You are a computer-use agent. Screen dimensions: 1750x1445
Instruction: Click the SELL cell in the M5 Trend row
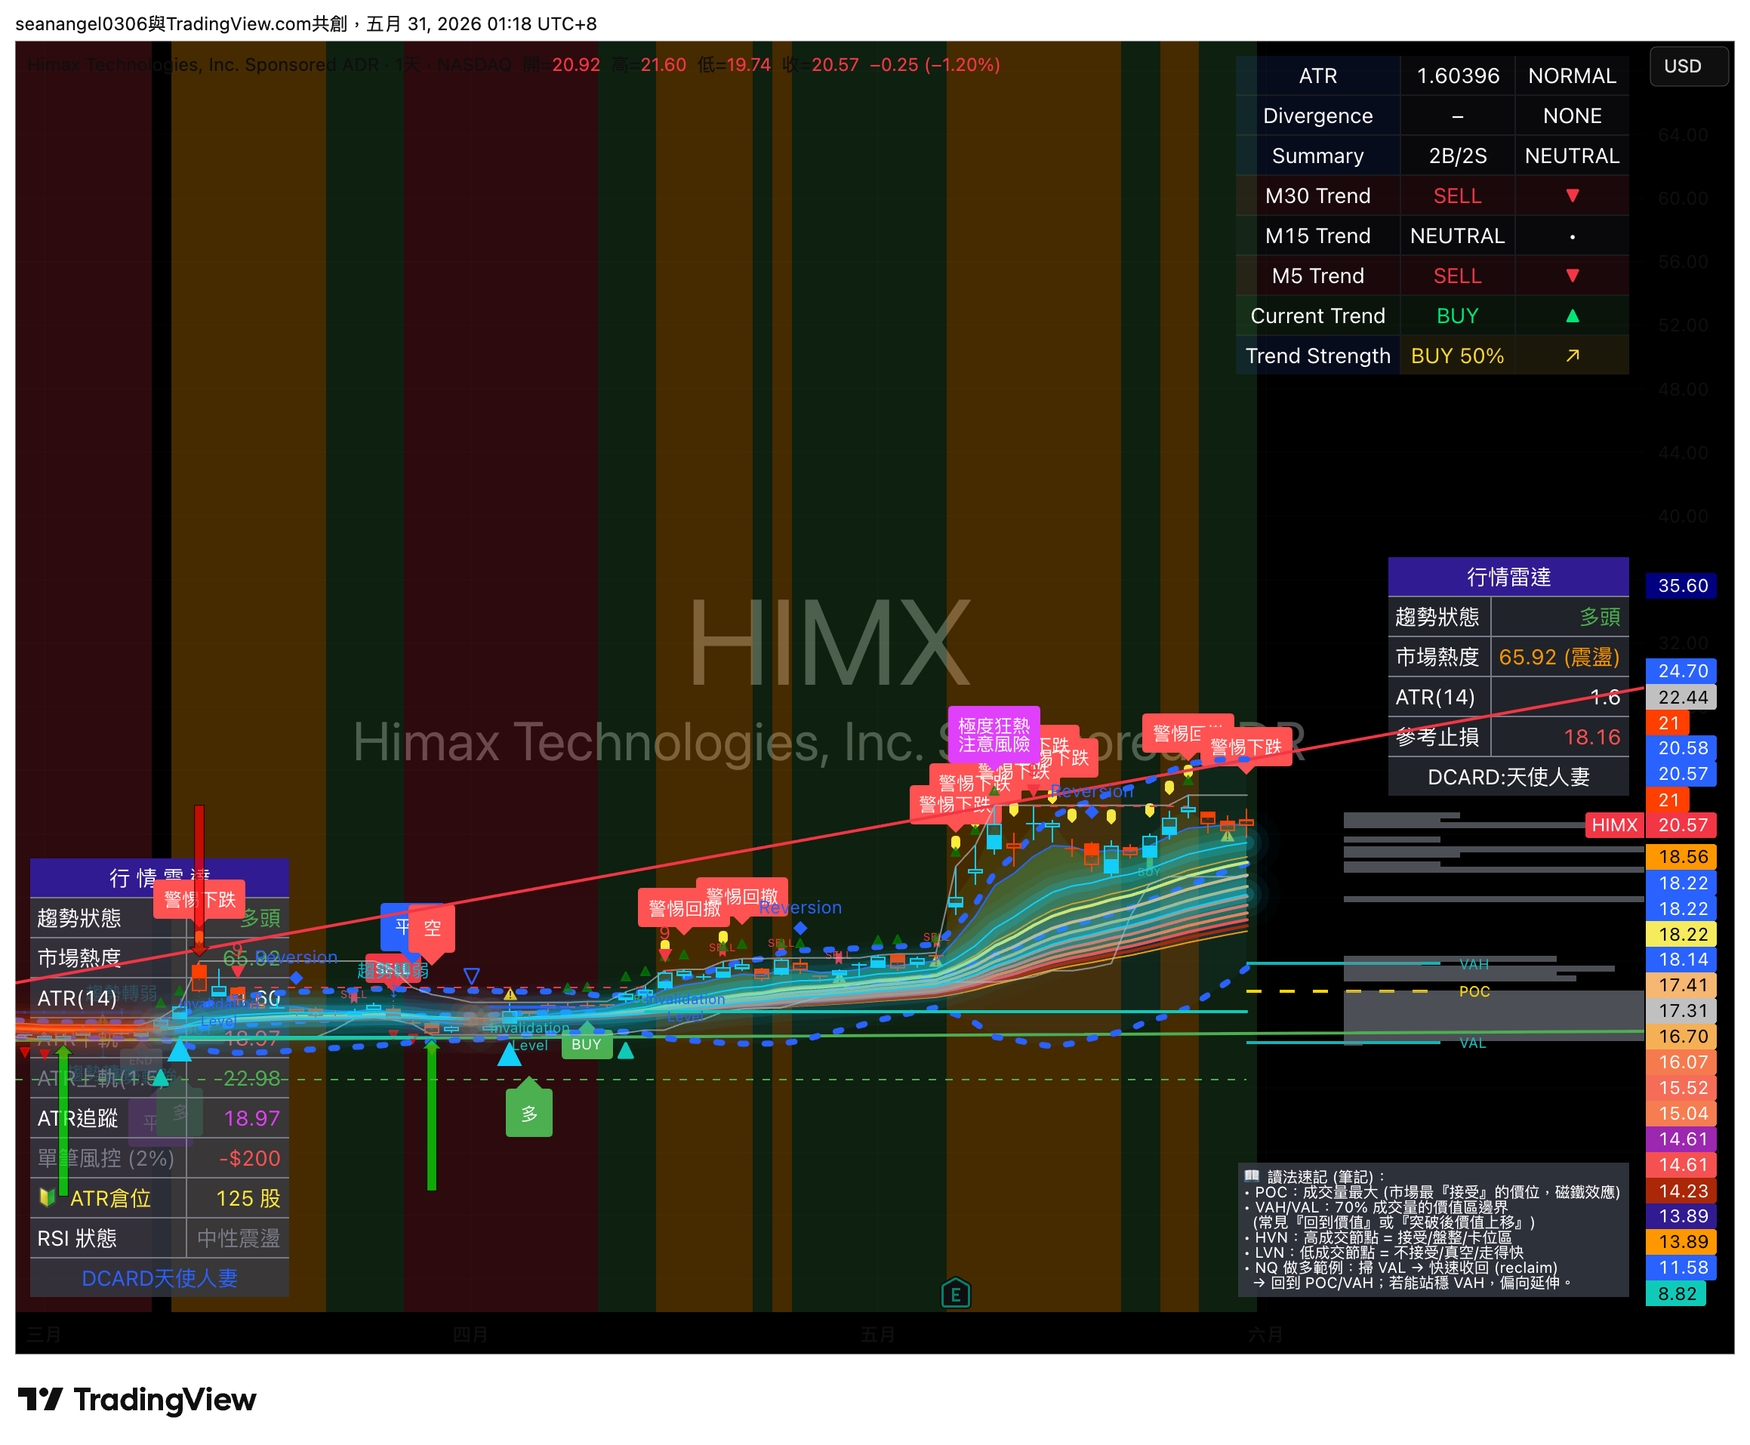click(1457, 276)
